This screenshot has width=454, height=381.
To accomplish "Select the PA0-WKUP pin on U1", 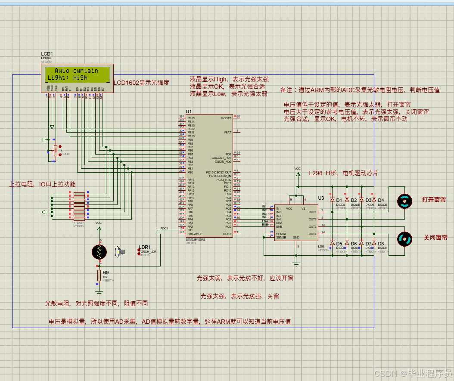I will point(195,234).
